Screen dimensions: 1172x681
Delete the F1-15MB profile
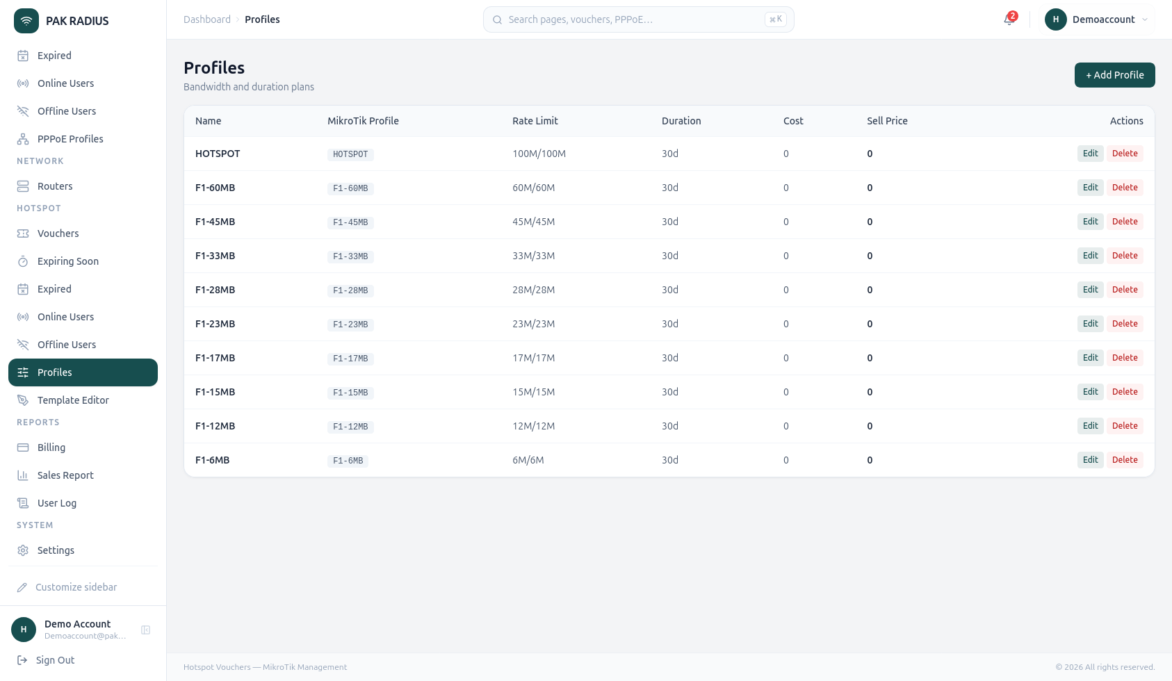pos(1125,392)
